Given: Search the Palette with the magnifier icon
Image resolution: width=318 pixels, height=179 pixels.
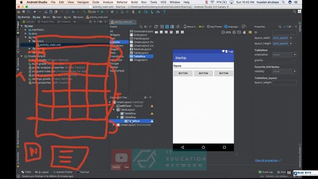Looking at the screenshot, I should click(141, 26).
